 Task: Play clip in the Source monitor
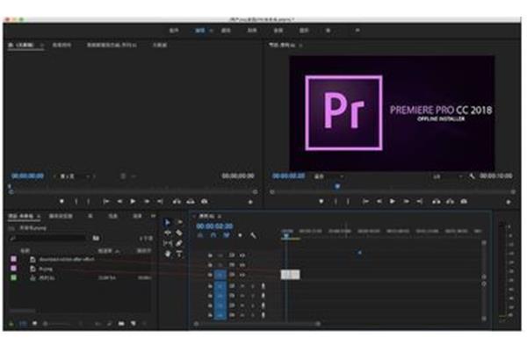(x=133, y=202)
